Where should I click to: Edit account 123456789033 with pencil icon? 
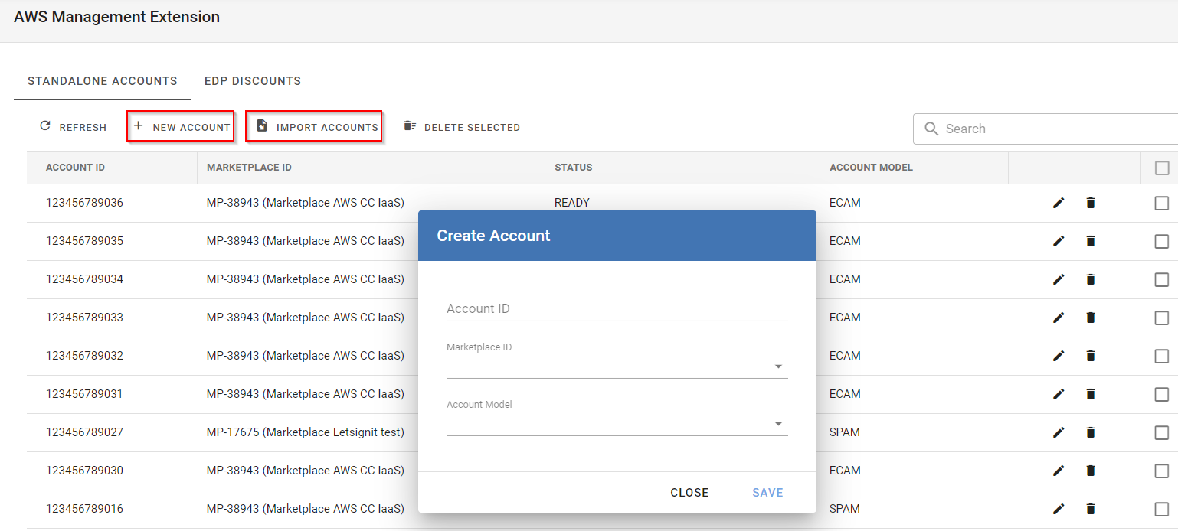[x=1059, y=318]
